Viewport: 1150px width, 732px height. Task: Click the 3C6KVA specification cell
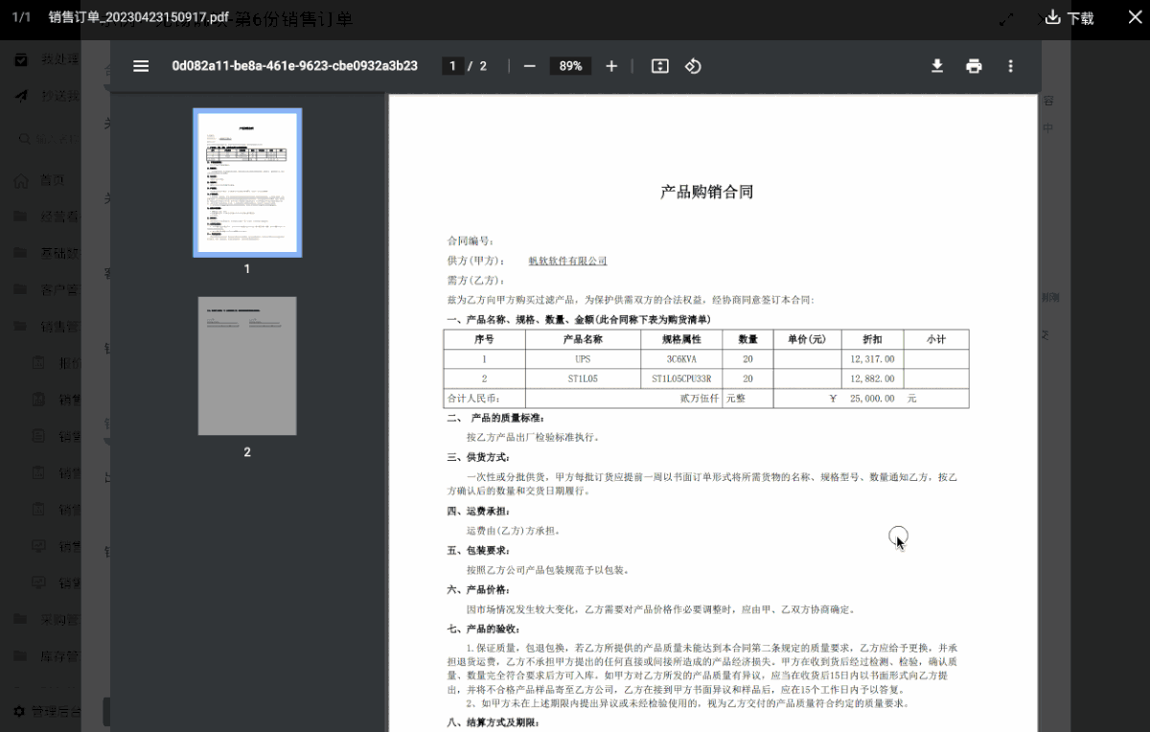681,359
